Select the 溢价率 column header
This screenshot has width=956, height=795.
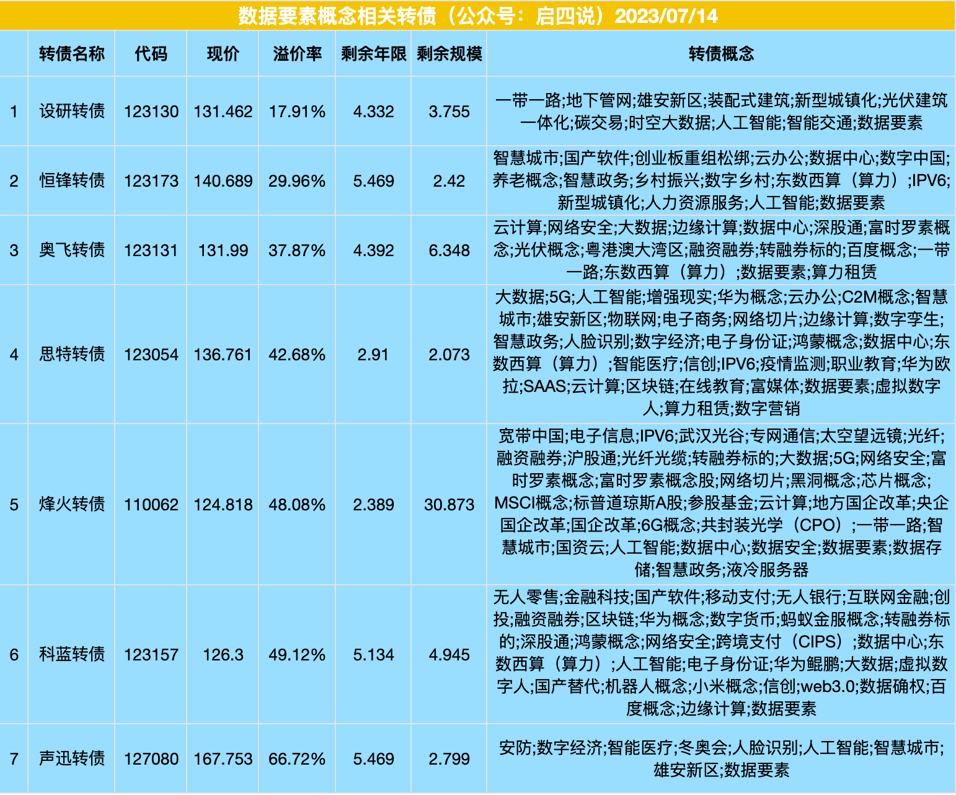297,54
